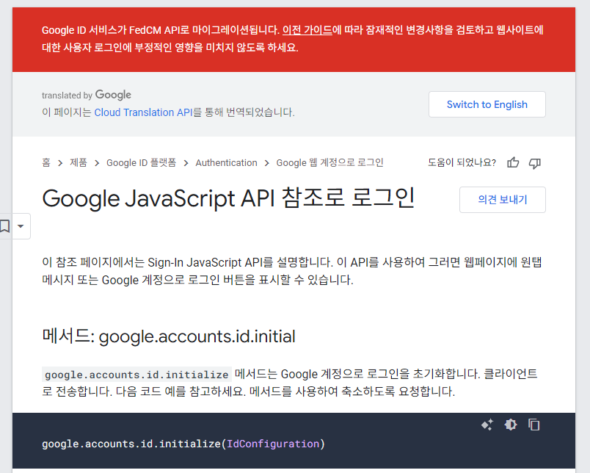Open the 이전 가이드 link in red banner
Image resolution: width=590 pixels, height=473 pixels.
pyautogui.click(x=307, y=30)
